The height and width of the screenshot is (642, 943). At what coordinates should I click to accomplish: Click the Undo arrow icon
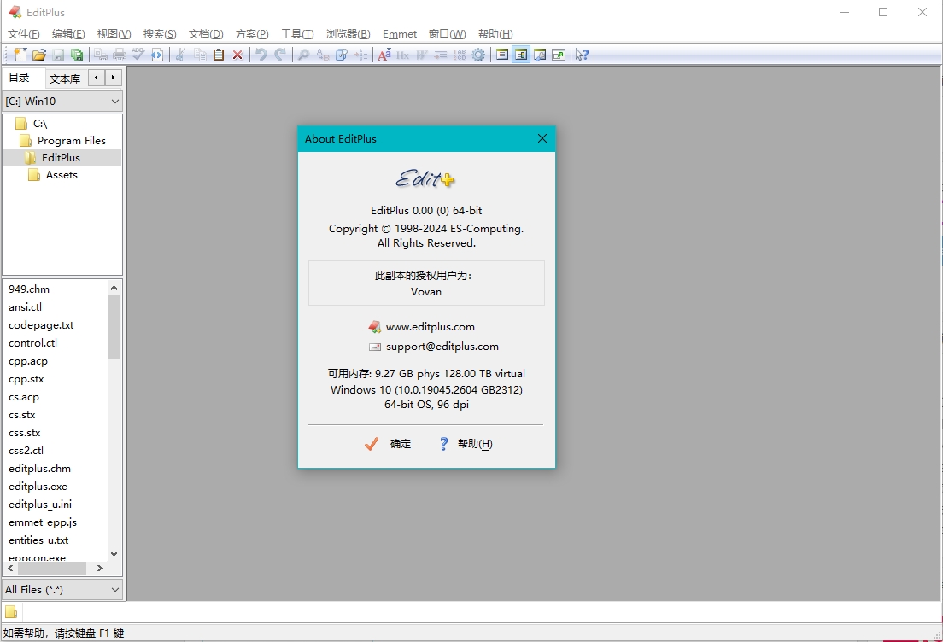(261, 55)
